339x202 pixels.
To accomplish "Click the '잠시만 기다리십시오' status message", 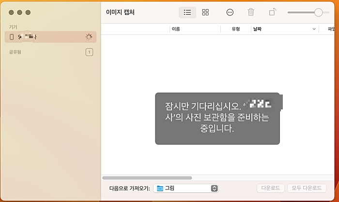I will pos(217,119).
